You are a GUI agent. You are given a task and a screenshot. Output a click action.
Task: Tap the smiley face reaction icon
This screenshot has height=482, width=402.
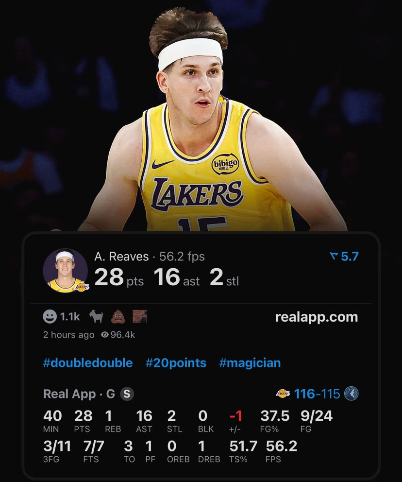[x=50, y=317]
